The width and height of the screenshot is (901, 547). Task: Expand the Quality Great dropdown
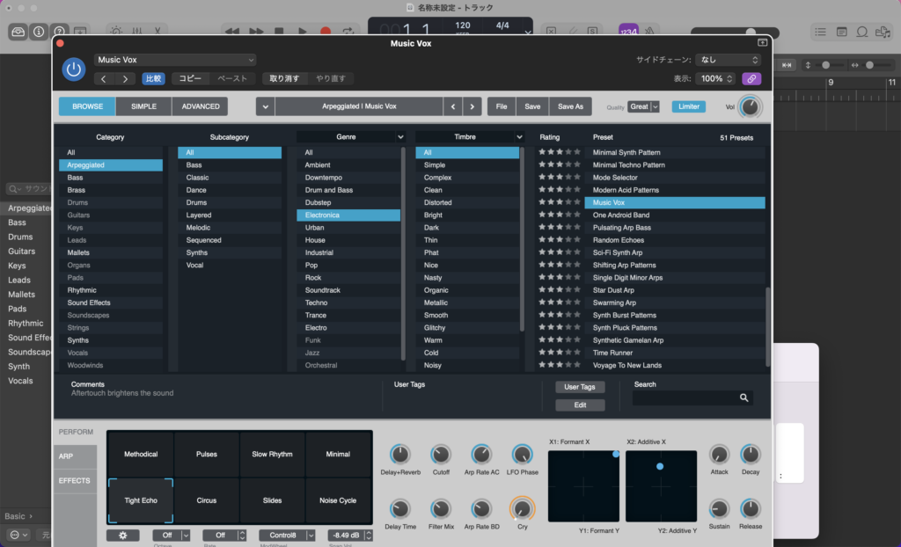[643, 106]
